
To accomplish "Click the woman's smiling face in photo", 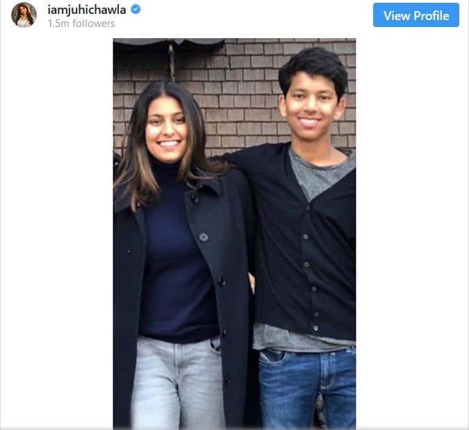I will (166, 128).
